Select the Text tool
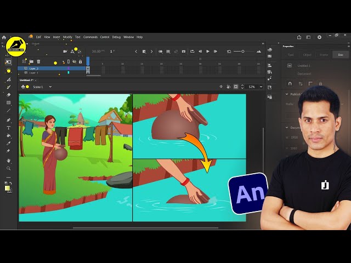The height and width of the screenshot is (263, 351). [x=9, y=128]
